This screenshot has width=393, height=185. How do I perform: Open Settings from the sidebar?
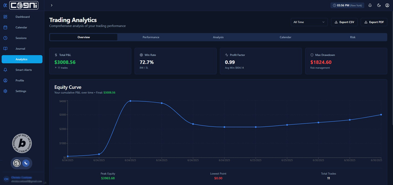point(22,91)
